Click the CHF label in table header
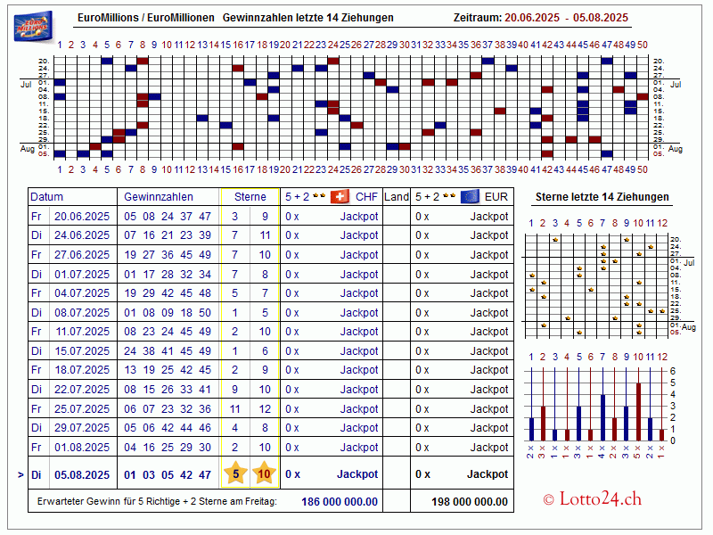This screenshot has width=713, height=535. (x=366, y=197)
